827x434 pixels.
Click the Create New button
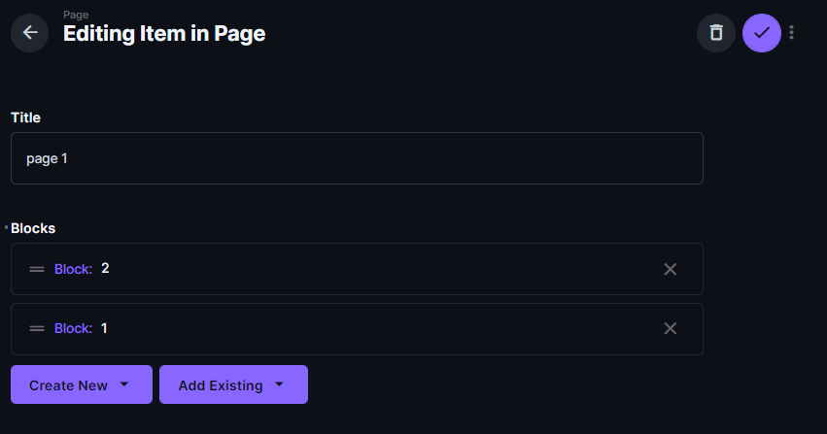(82, 384)
